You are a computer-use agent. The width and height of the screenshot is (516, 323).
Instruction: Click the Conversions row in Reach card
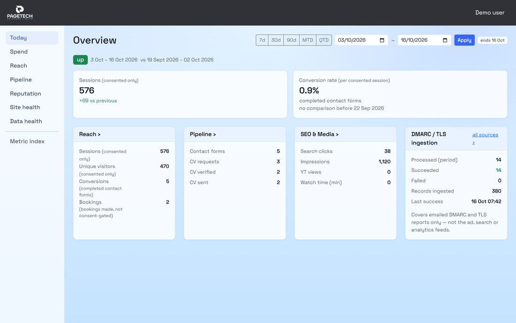tap(124, 188)
